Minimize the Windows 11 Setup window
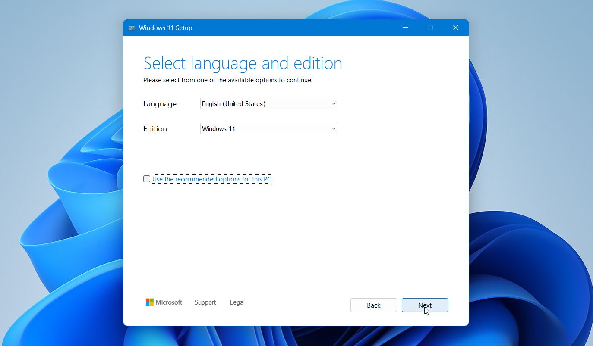Screen dimensions: 593x346 point(405,28)
